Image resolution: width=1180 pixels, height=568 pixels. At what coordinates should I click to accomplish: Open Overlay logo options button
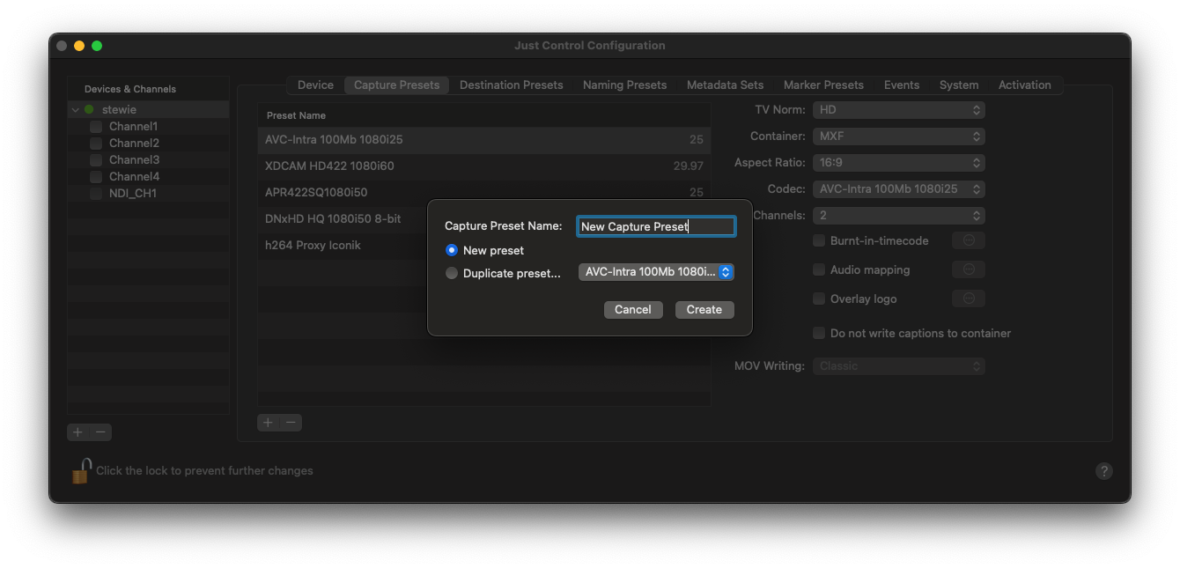click(969, 299)
